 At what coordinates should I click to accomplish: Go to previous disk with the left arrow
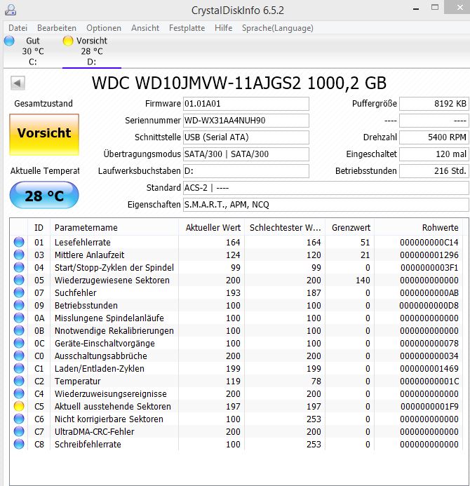tap(18, 83)
